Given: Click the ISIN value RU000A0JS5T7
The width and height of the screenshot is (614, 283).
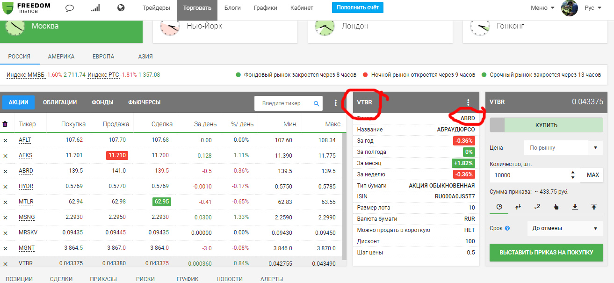Looking at the screenshot, I should point(455,196).
